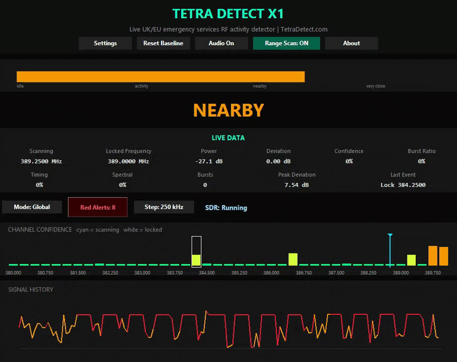Change the Step: 250 kHz setting
The height and width of the screenshot is (362, 457).
tap(164, 207)
